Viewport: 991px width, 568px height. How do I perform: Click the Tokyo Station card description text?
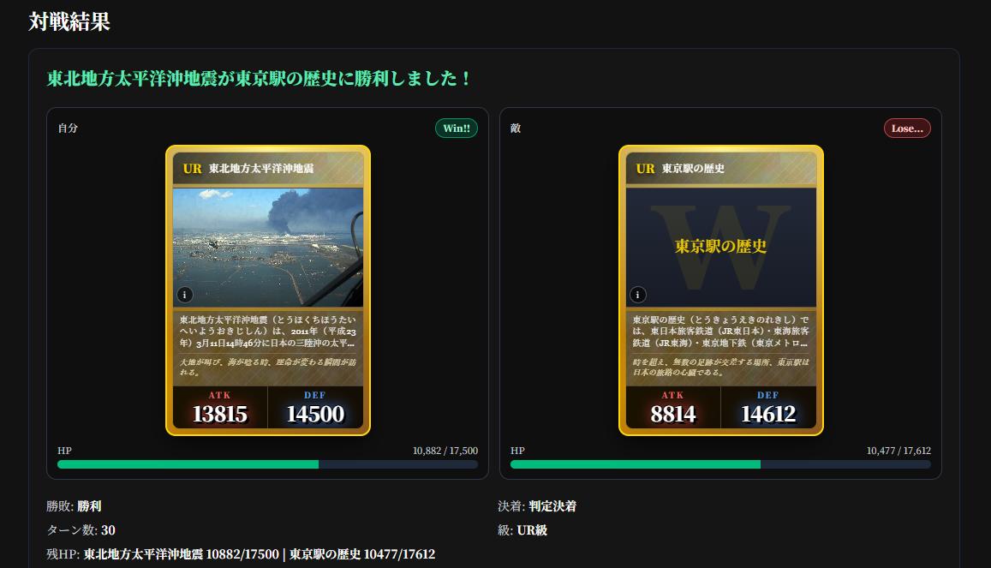(721, 331)
